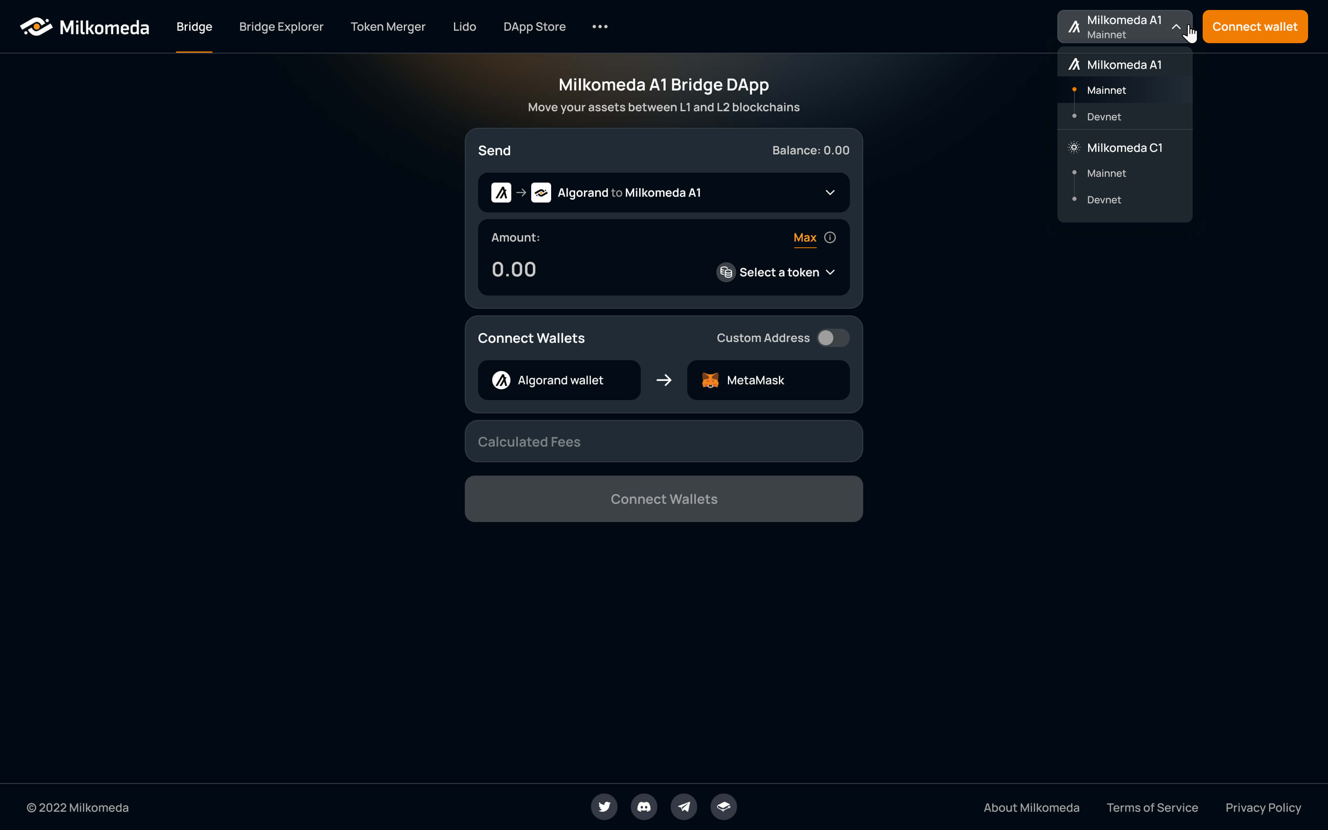Open the Discord social icon
The width and height of the screenshot is (1328, 830).
644,806
